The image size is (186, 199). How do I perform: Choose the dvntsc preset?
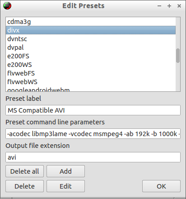tap(91, 39)
